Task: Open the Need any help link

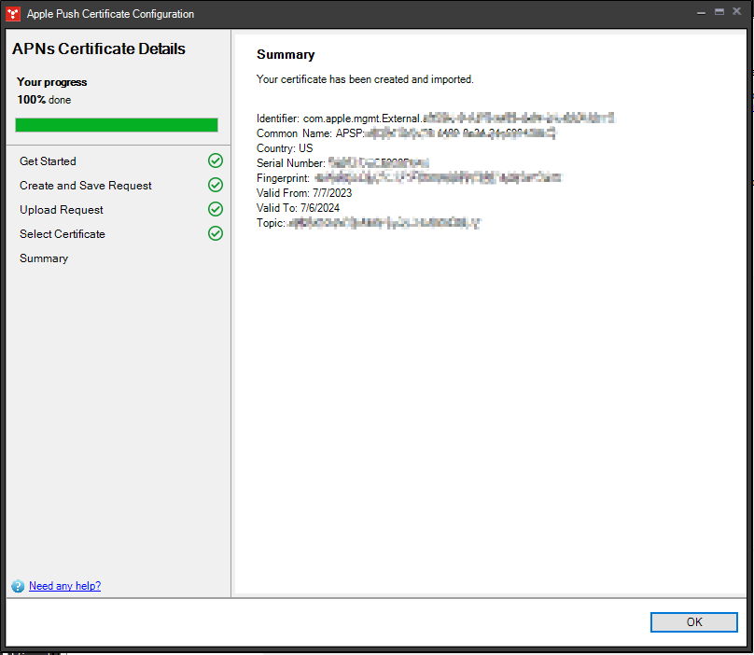Action: pos(64,586)
